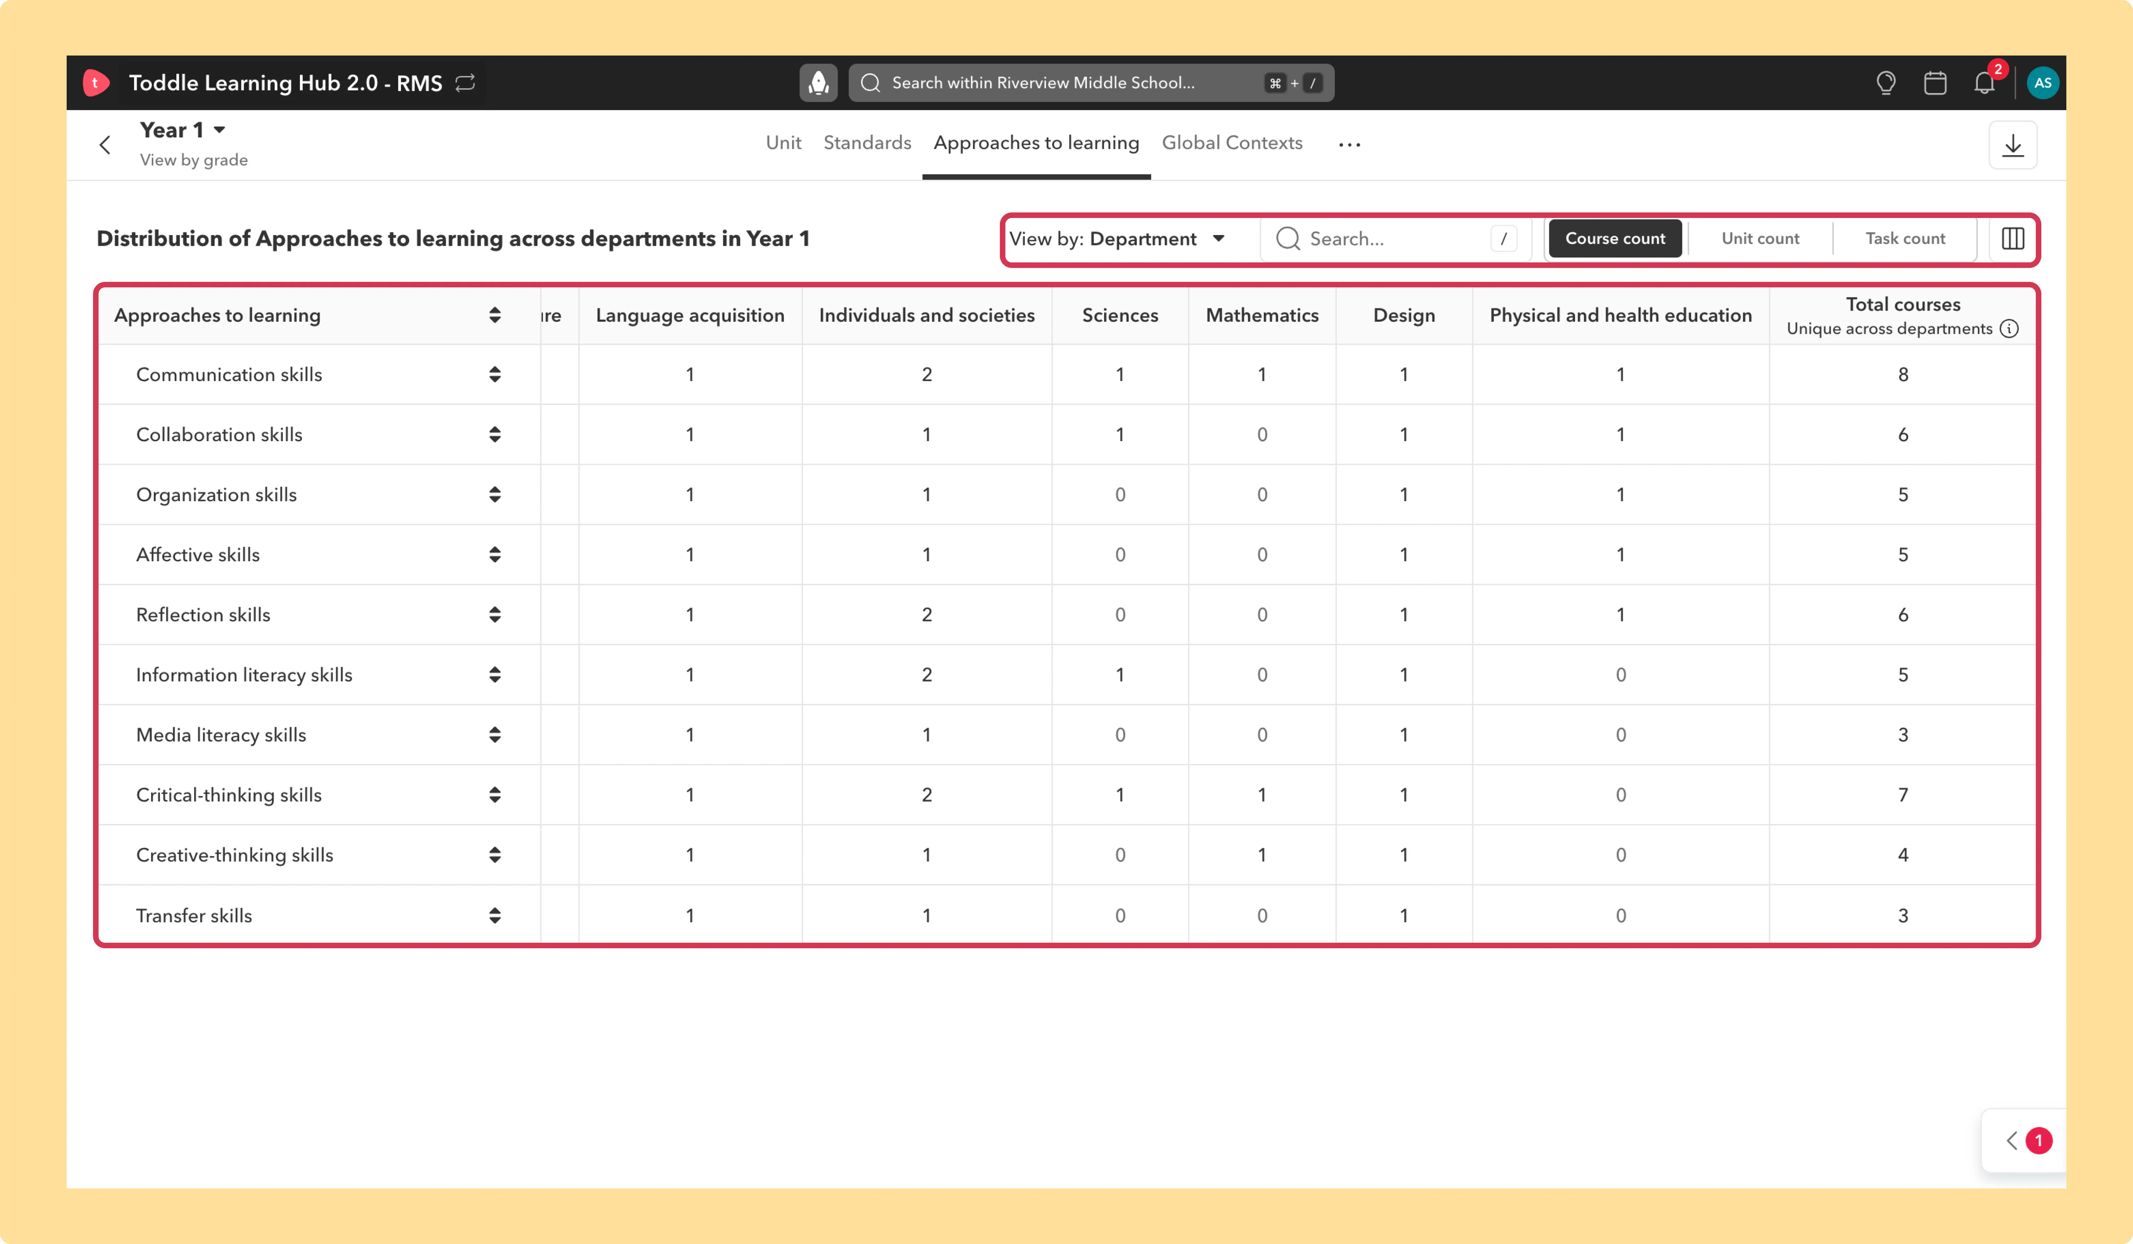The height and width of the screenshot is (1244, 2133).
Task: Click the Collaboration skills row label
Action: [218, 434]
